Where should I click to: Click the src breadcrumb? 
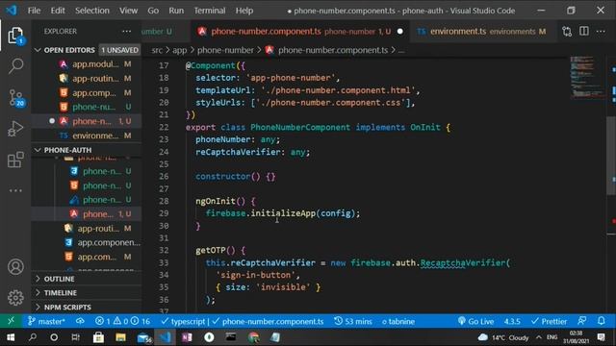click(157, 50)
